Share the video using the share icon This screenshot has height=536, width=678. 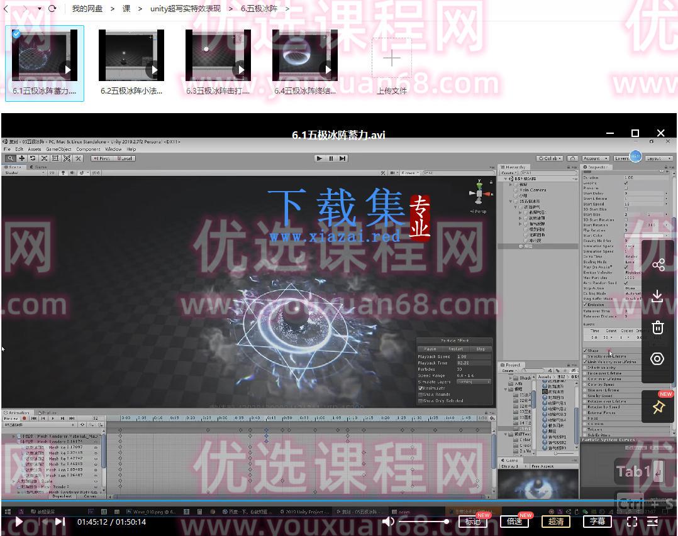(658, 265)
